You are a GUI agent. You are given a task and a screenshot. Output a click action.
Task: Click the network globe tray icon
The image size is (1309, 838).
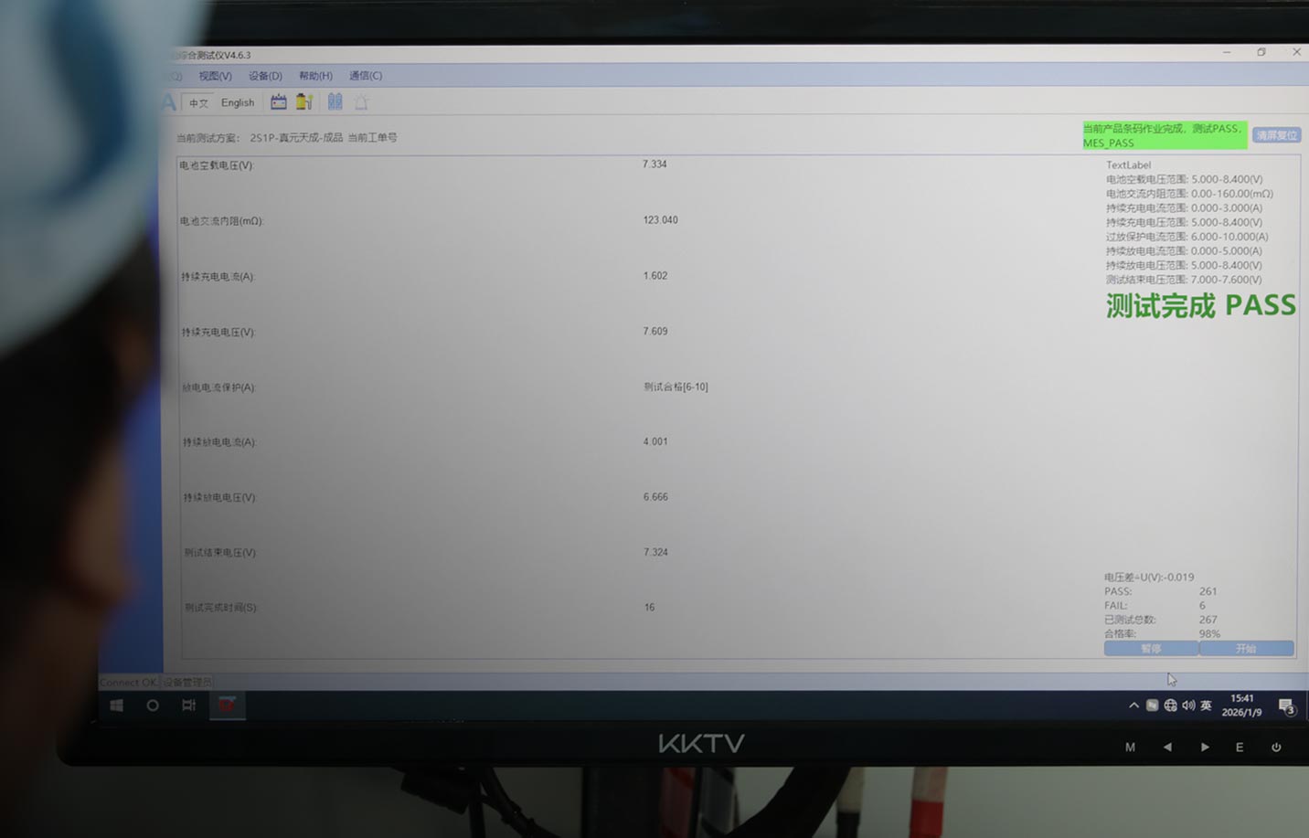tap(1170, 705)
